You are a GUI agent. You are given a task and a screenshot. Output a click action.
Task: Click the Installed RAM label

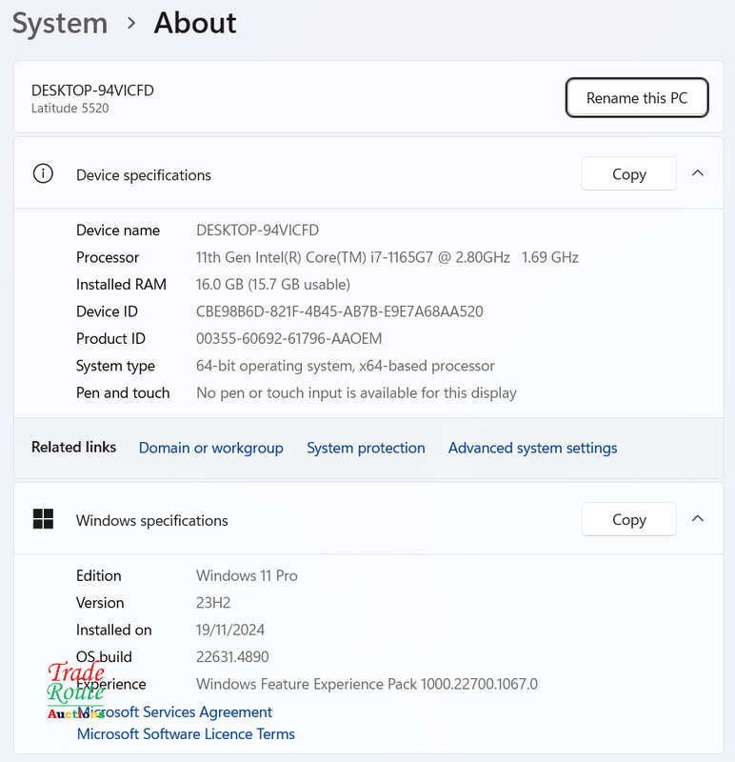click(121, 284)
